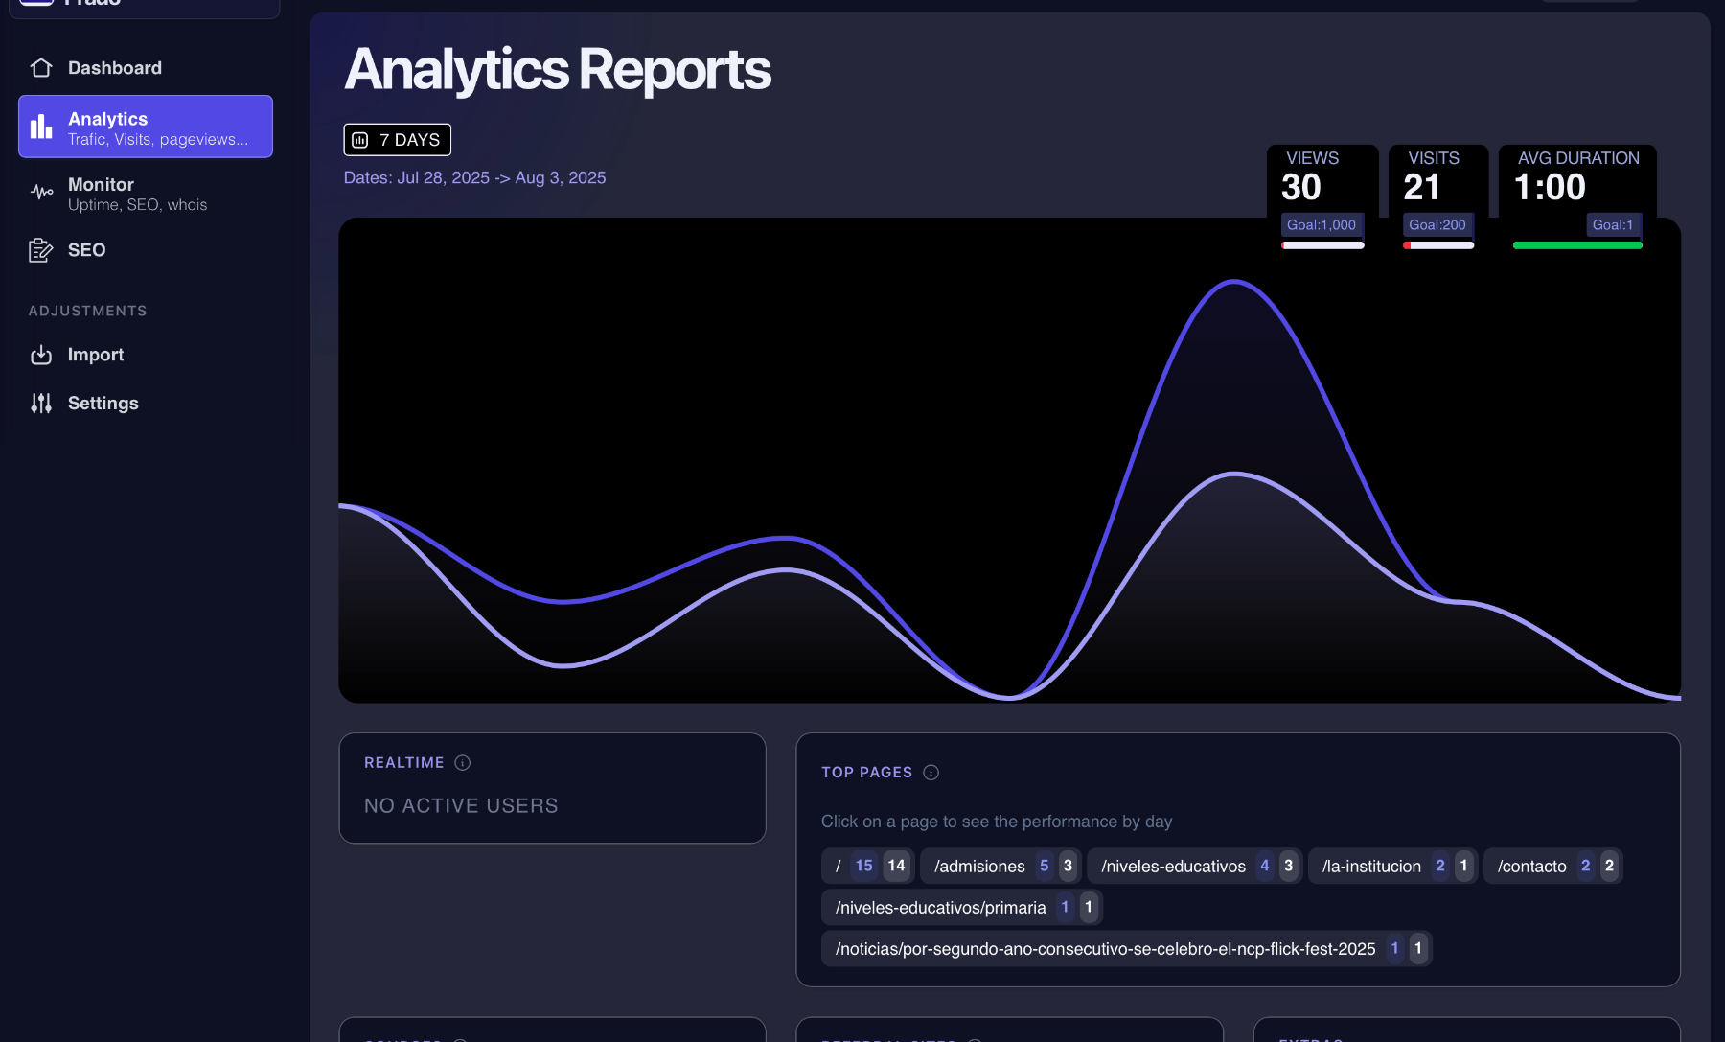The width and height of the screenshot is (1725, 1042).
Task: Click the info icon next to REALTIME
Action: pos(461,762)
